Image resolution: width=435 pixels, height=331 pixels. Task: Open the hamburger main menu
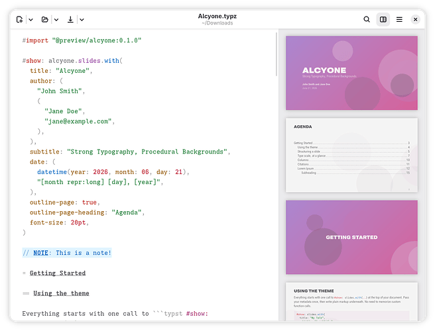(399, 19)
